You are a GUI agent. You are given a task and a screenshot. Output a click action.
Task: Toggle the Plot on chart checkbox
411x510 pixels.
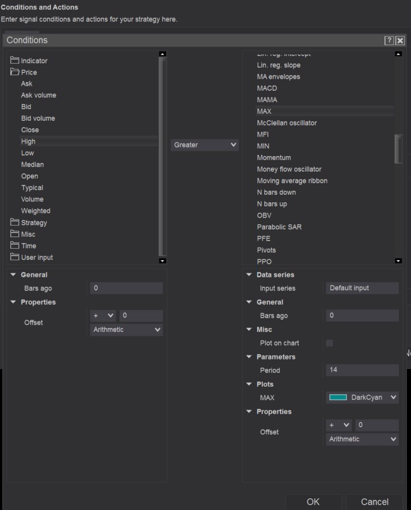coord(329,343)
